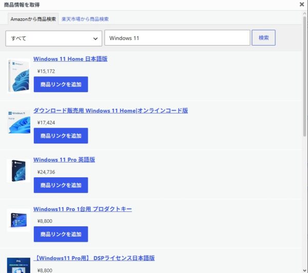This screenshot has width=308, height=273.
Task: Open 【Windows11 Pro用】DSPライセンス日本語版 link
Action: click(94, 258)
